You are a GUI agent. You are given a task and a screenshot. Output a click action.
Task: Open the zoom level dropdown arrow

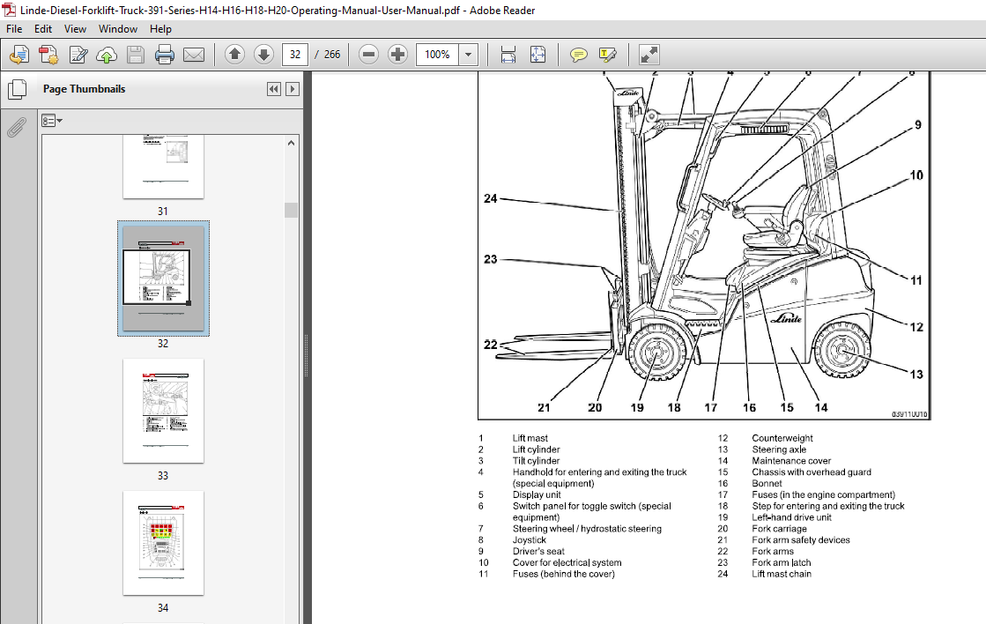coord(468,55)
